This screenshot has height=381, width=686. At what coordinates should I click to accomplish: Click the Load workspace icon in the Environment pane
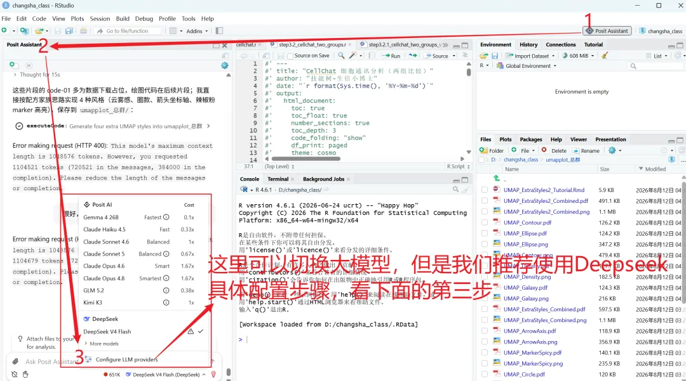click(484, 55)
